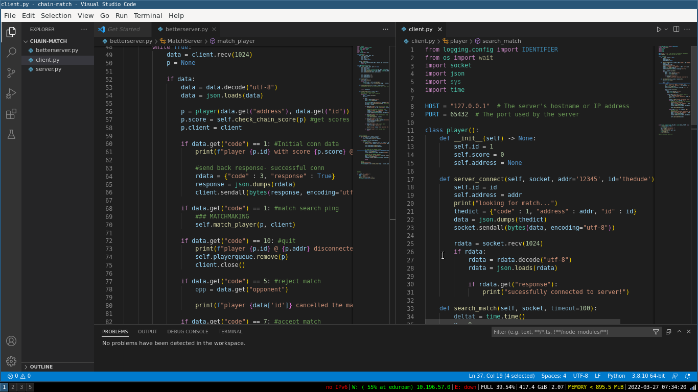
Task: Open server.py in the Explorer
Action: (x=49, y=69)
